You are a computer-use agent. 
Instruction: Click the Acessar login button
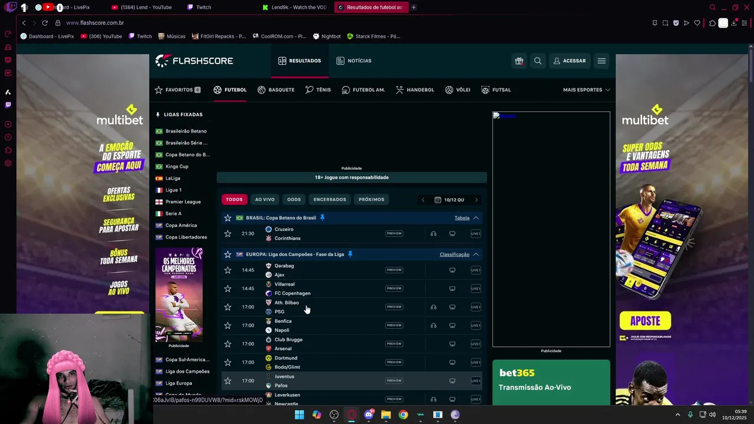tap(570, 61)
